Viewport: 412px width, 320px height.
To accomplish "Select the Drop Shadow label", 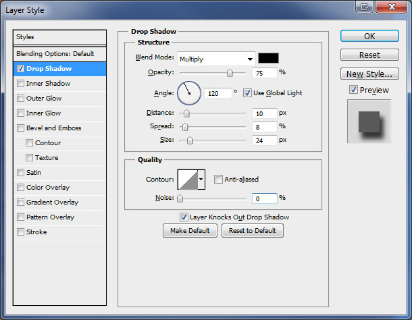I will tap(49, 69).
